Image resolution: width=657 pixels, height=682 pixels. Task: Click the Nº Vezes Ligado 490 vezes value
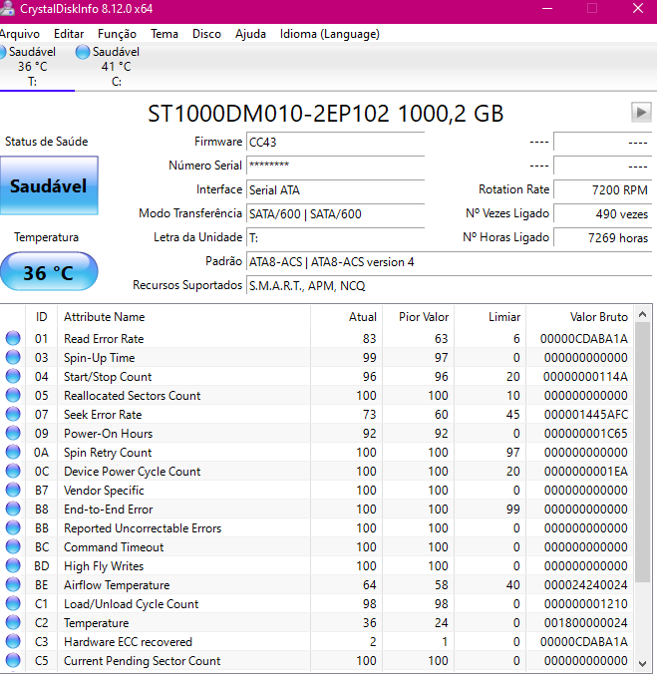[602, 214]
